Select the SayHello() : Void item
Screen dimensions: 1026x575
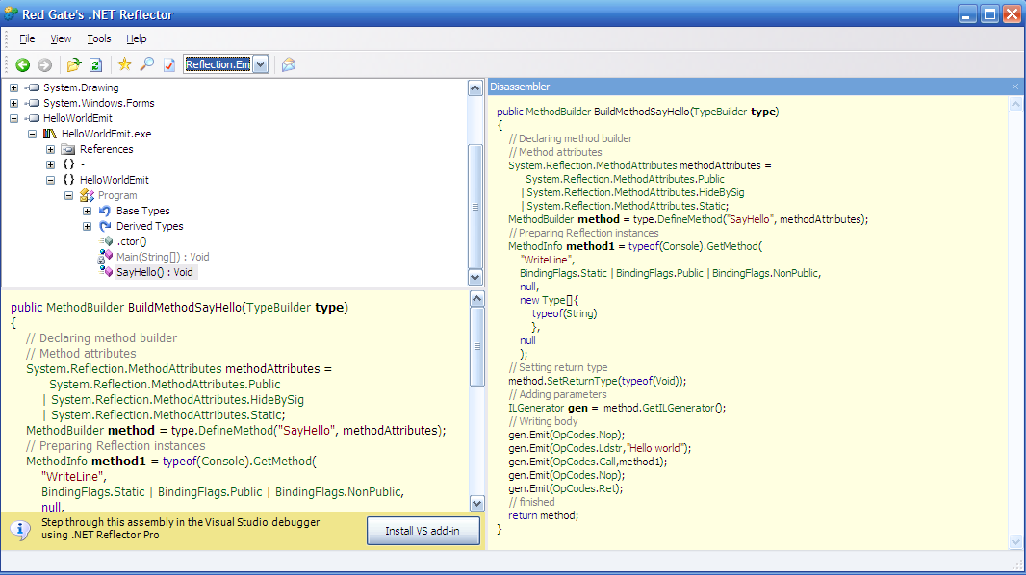coord(154,272)
